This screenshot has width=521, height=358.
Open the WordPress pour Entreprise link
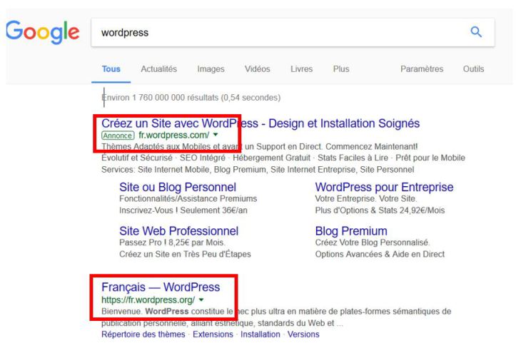click(x=384, y=188)
